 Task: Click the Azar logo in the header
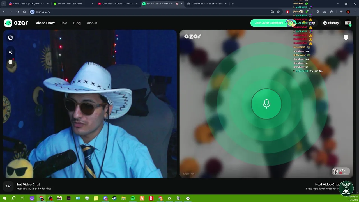[16, 23]
